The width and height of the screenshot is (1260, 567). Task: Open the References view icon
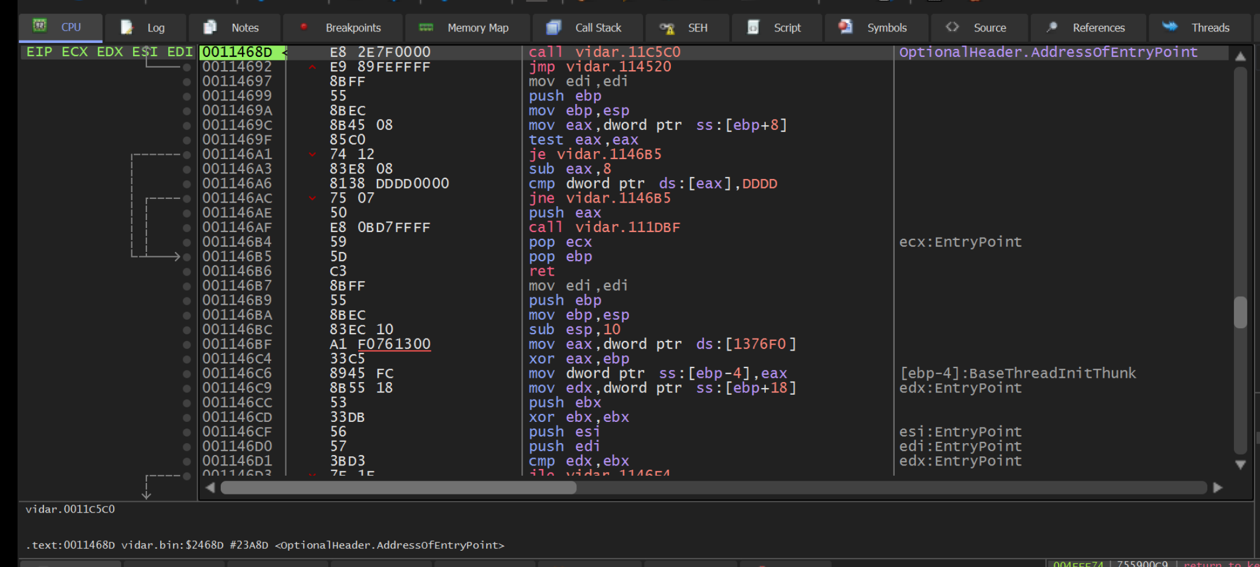(x=1051, y=27)
